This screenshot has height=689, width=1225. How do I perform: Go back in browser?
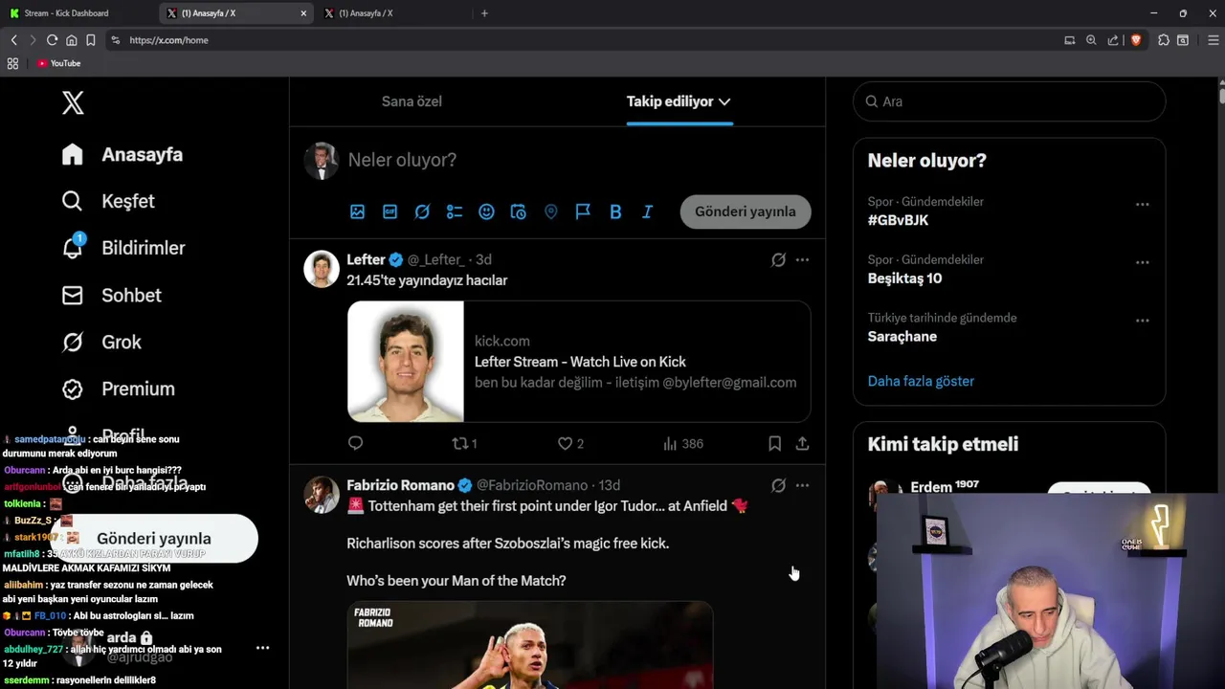click(13, 40)
